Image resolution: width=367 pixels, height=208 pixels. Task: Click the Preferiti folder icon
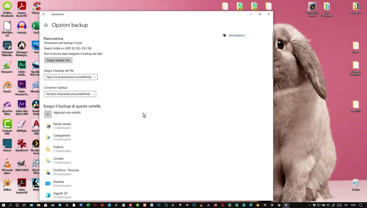coord(48,149)
